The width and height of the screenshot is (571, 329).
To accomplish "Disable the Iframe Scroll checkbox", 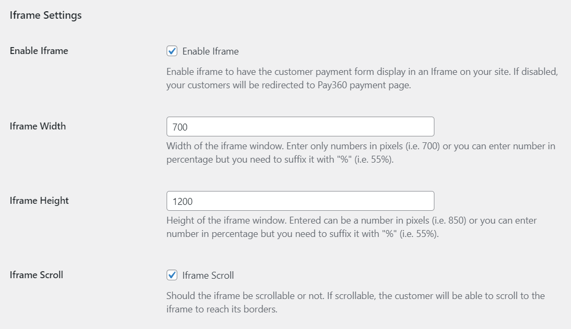I will [x=173, y=275].
